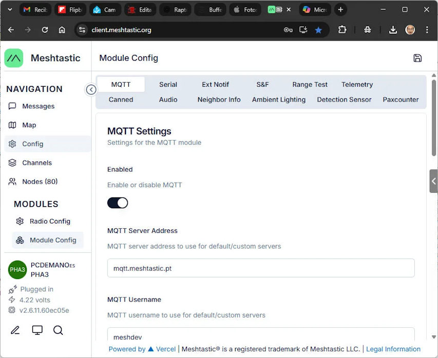Viewport: 438px width, 358px height.
Task: Click the PHA3 device avatar
Action: pos(17,270)
